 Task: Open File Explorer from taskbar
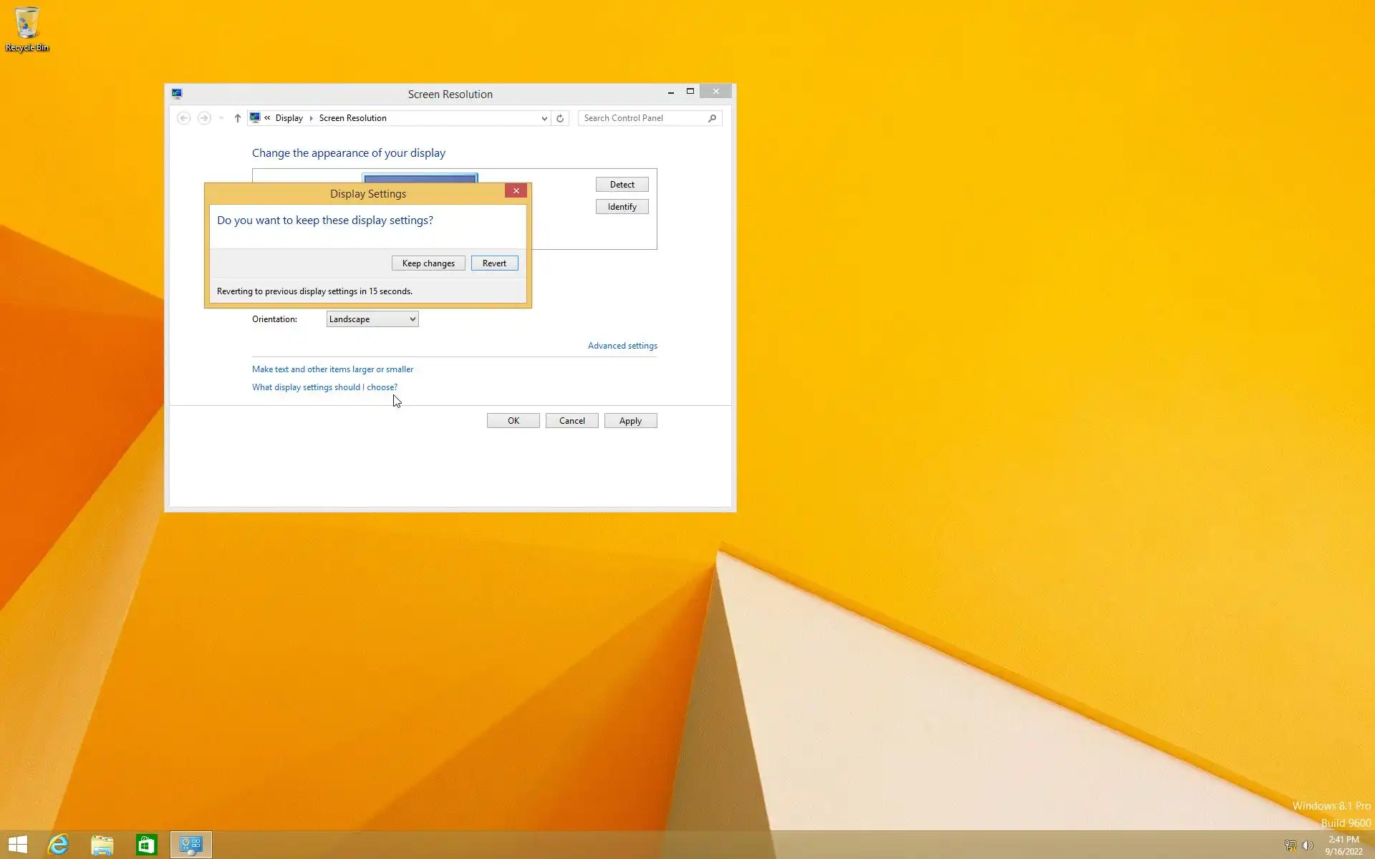click(102, 845)
